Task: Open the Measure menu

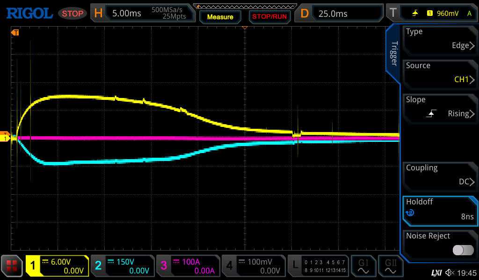Action: pyautogui.click(x=220, y=17)
